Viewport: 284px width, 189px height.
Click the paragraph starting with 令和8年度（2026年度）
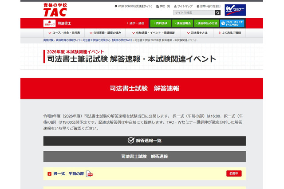pos(143,122)
